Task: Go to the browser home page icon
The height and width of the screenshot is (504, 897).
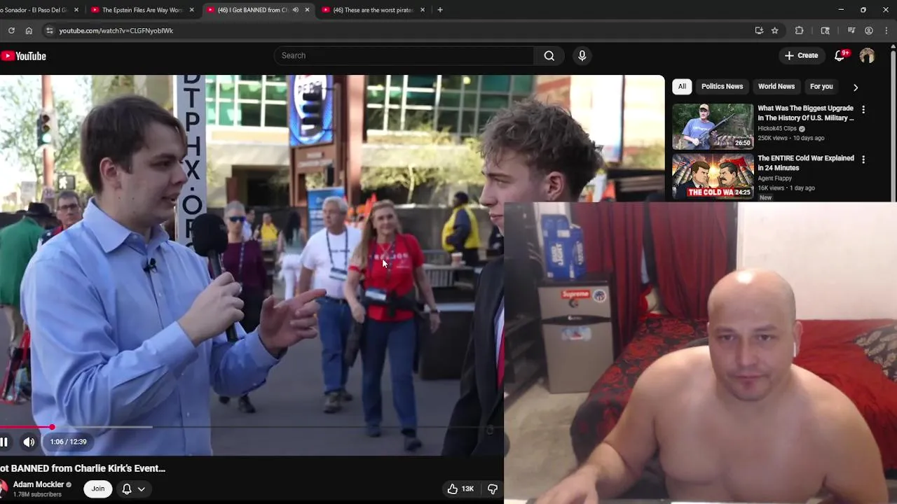Action: (x=29, y=31)
